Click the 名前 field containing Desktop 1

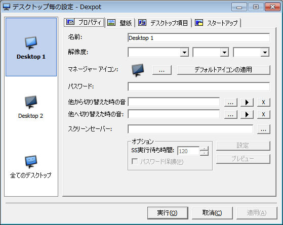coord(199,38)
